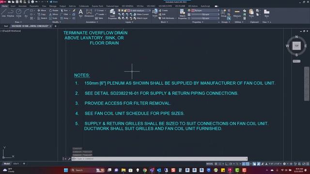Activate the Array command
Viewport: 310px width, 174px height.
coord(64,18)
